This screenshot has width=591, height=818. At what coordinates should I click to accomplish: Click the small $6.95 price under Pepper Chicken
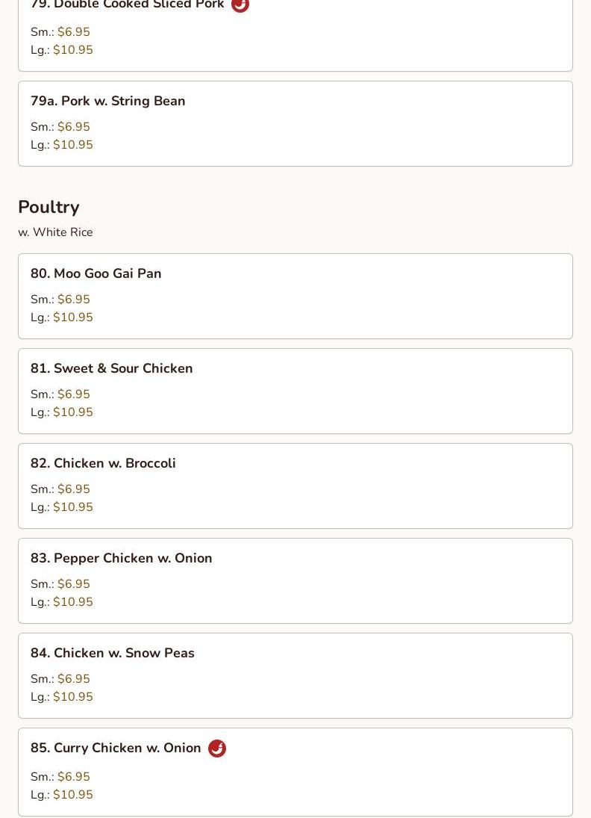click(73, 584)
